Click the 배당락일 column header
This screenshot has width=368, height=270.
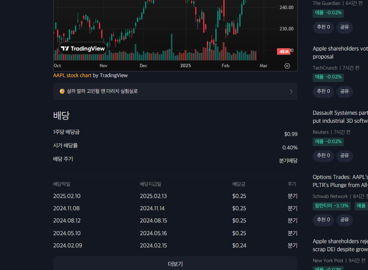[62, 184]
